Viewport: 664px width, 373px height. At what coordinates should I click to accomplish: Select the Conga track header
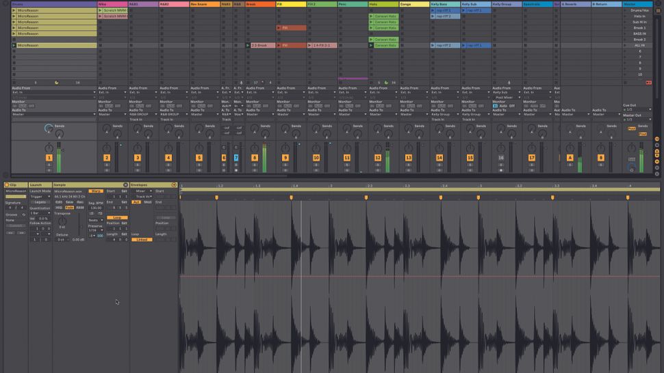click(x=414, y=4)
